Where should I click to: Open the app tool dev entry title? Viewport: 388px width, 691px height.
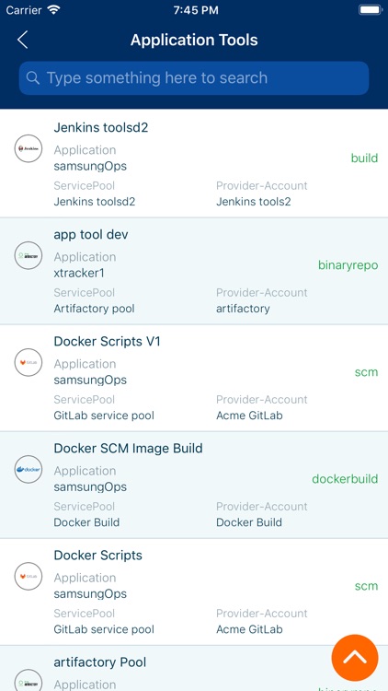click(x=91, y=234)
